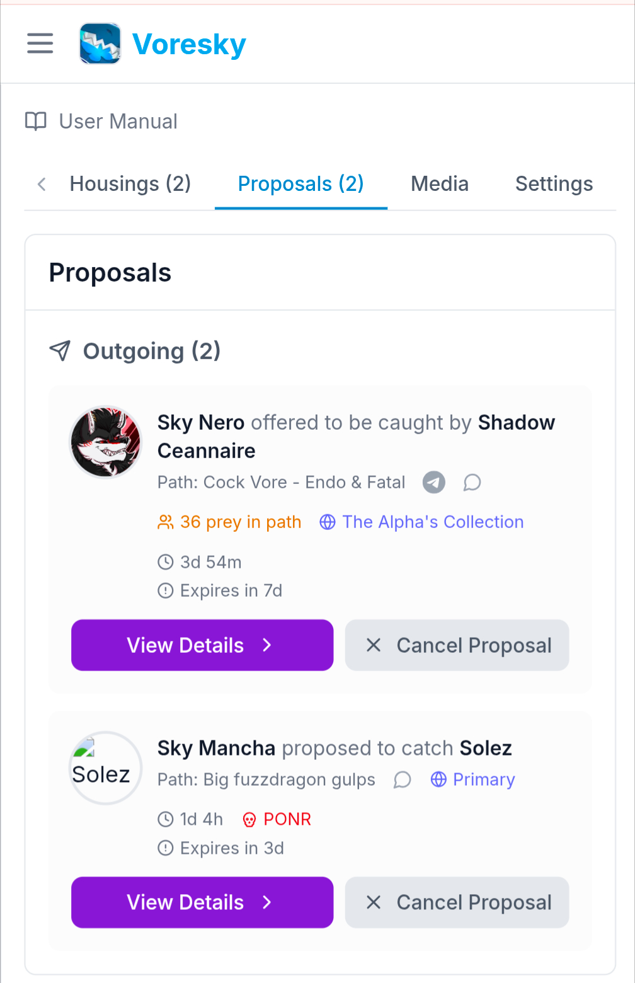Screen dimensions: 635x983
Task: Open the Media tab
Action: click(439, 184)
